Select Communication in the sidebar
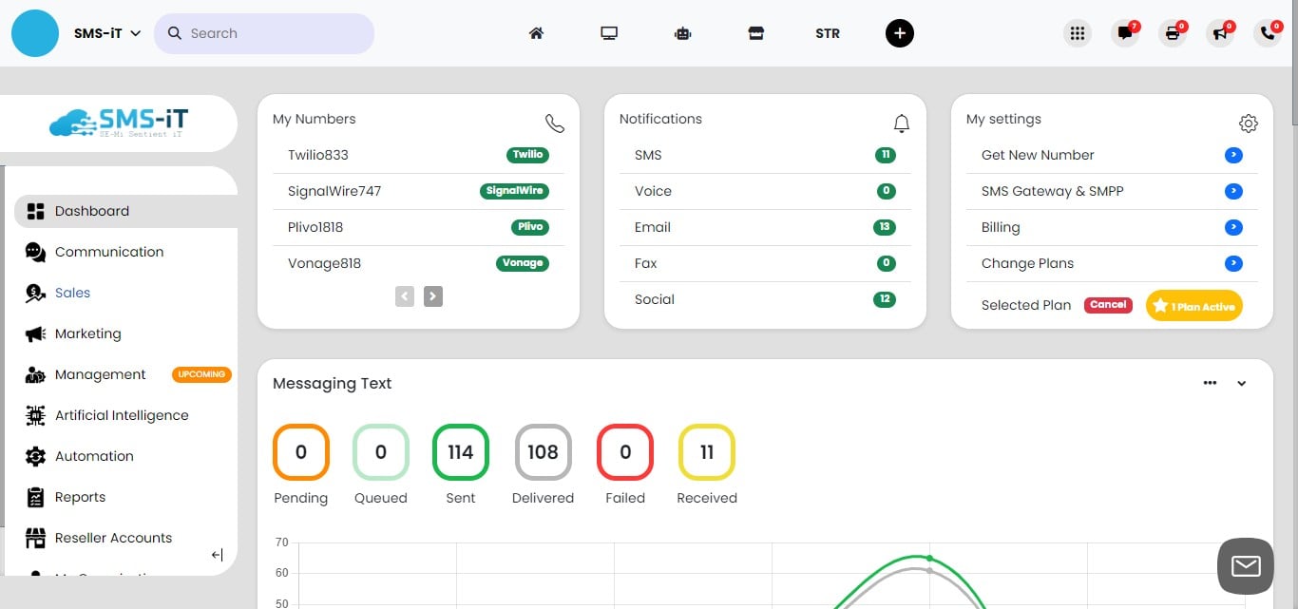This screenshot has width=1298, height=609. pyautogui.click(x=109, y=252)
